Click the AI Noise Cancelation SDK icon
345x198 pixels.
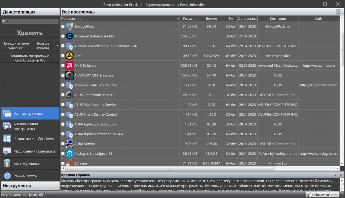tap(69, 46)
